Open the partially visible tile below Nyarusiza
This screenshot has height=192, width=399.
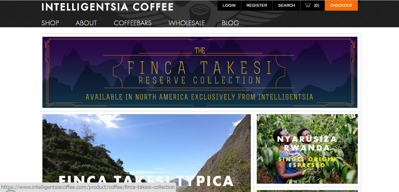tap(307, 191)
